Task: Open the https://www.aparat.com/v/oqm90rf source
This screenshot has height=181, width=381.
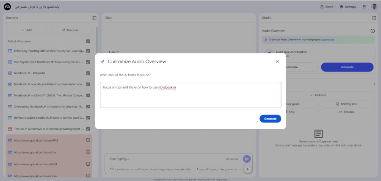Action: point(36,140)
